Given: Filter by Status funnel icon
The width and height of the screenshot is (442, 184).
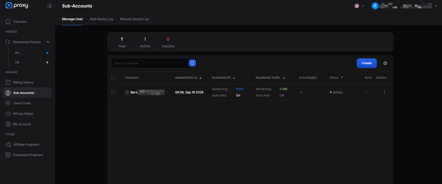Looking at the screenshot, I should [x=342, y=78].
